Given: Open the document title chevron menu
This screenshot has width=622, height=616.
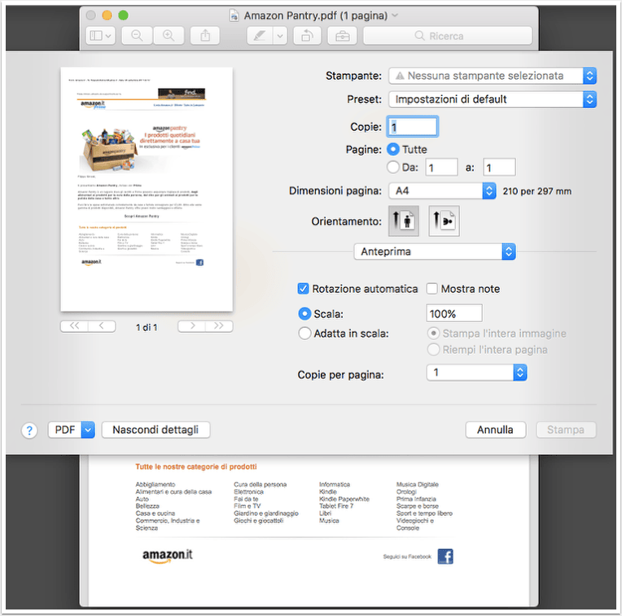Looking at the screenshot, I should (395, 15).
